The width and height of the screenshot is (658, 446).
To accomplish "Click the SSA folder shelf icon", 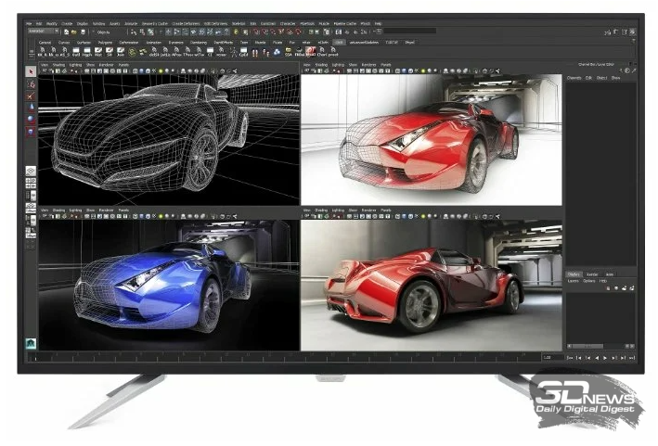I will coord(289,52).
